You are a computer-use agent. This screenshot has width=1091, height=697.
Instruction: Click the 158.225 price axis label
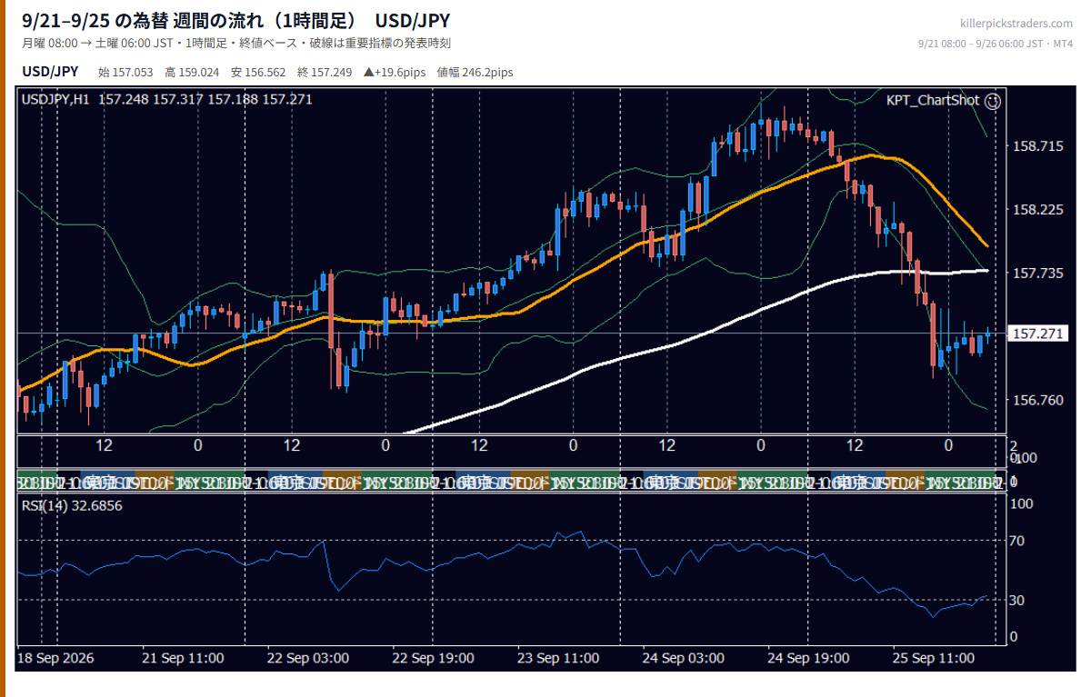[1037, 209]
